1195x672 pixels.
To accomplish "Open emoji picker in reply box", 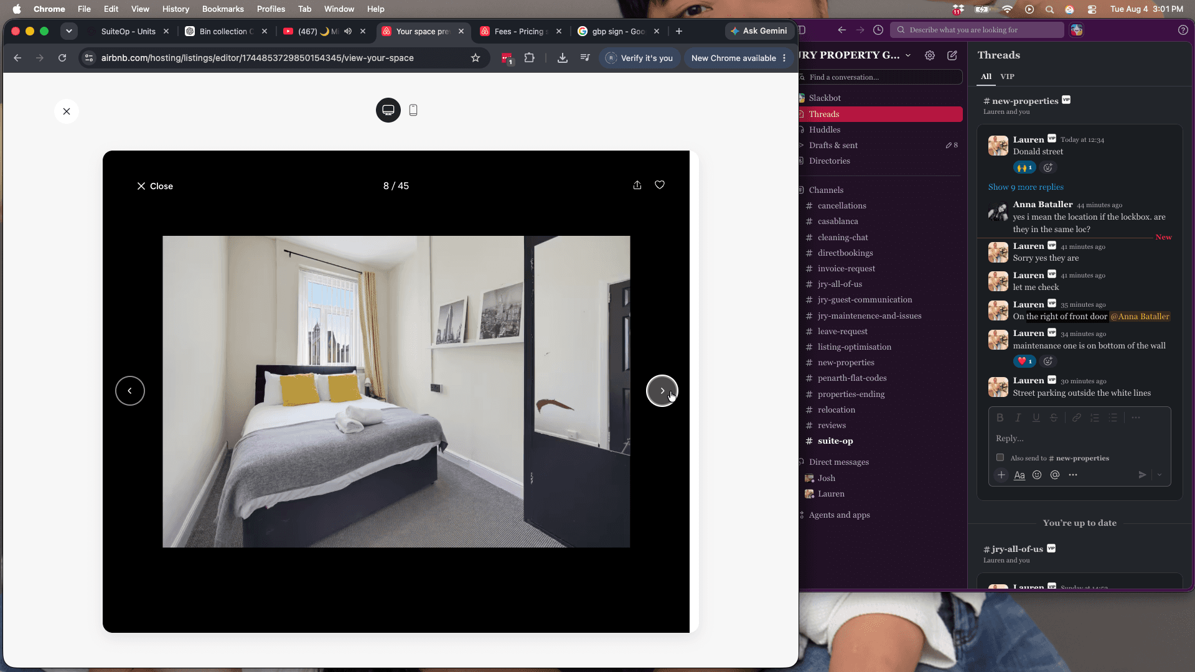I will (x=1037, y=475).
